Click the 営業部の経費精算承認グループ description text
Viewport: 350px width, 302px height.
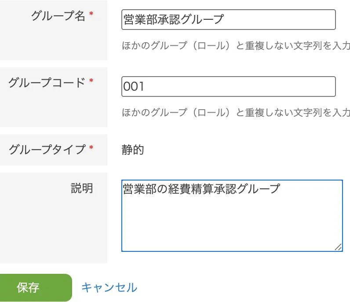pyautogui.click(x=201, y=188)
